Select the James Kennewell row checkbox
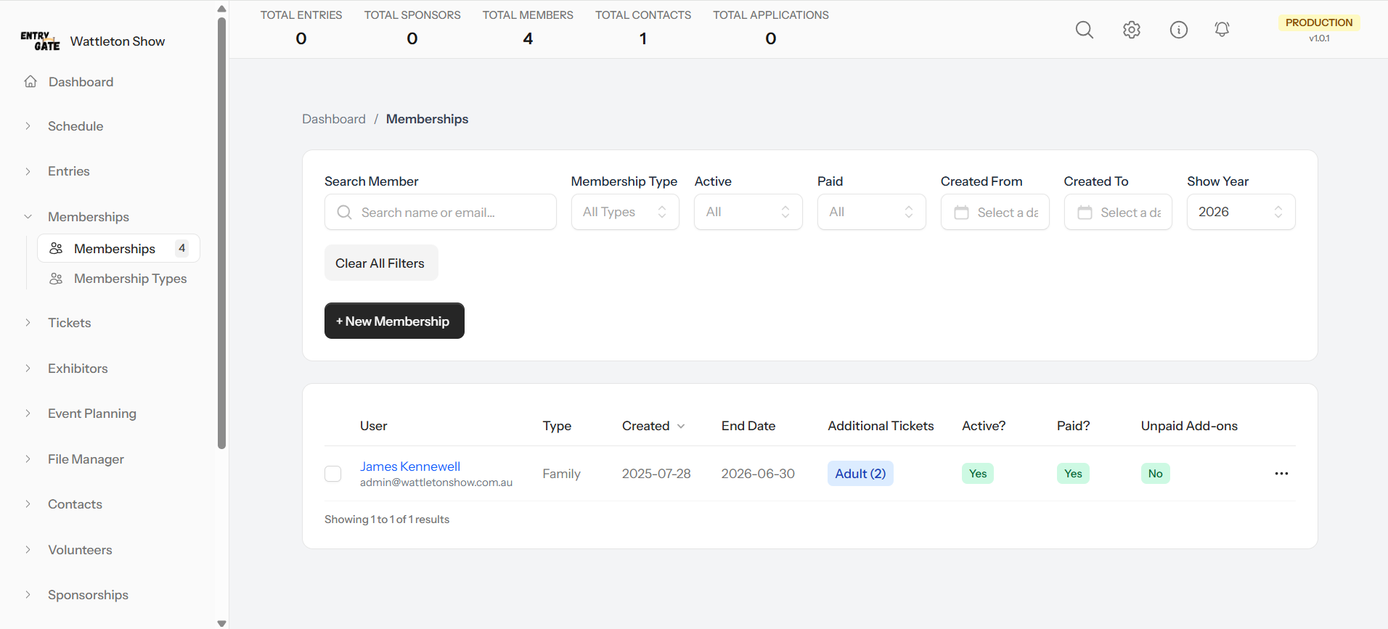Screen dimensions: 1388x629 point(333,474)
